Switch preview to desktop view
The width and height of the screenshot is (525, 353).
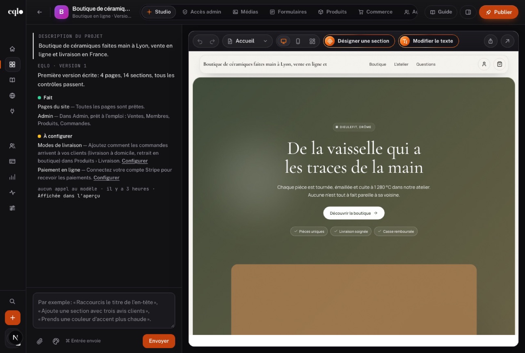(283, 41)
